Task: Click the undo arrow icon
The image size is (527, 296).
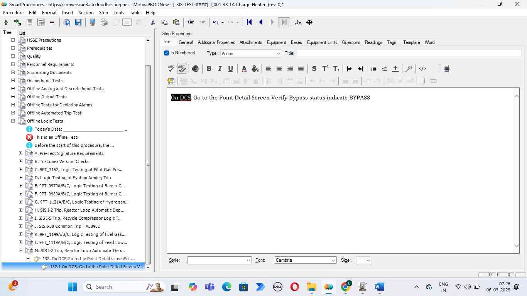Action: click(x=216, y=22)
